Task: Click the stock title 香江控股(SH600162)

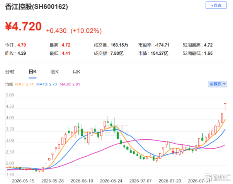Action: click(x=37, y=7)
